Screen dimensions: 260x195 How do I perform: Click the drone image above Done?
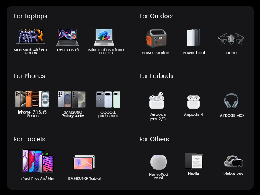pos(231,39)
